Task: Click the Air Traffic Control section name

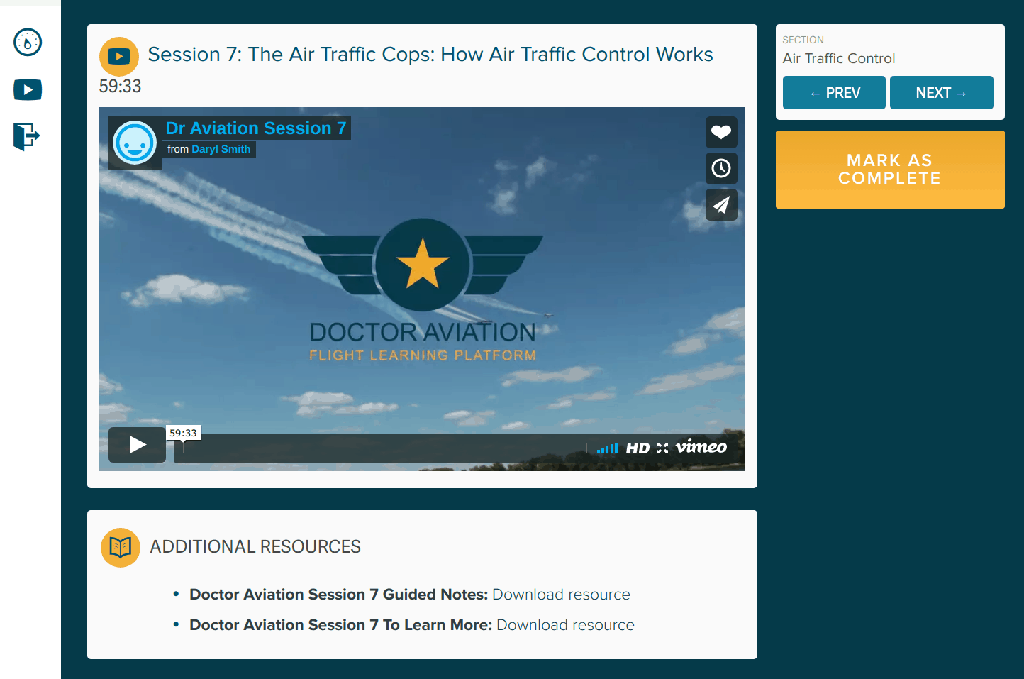Action: (839, 59)
